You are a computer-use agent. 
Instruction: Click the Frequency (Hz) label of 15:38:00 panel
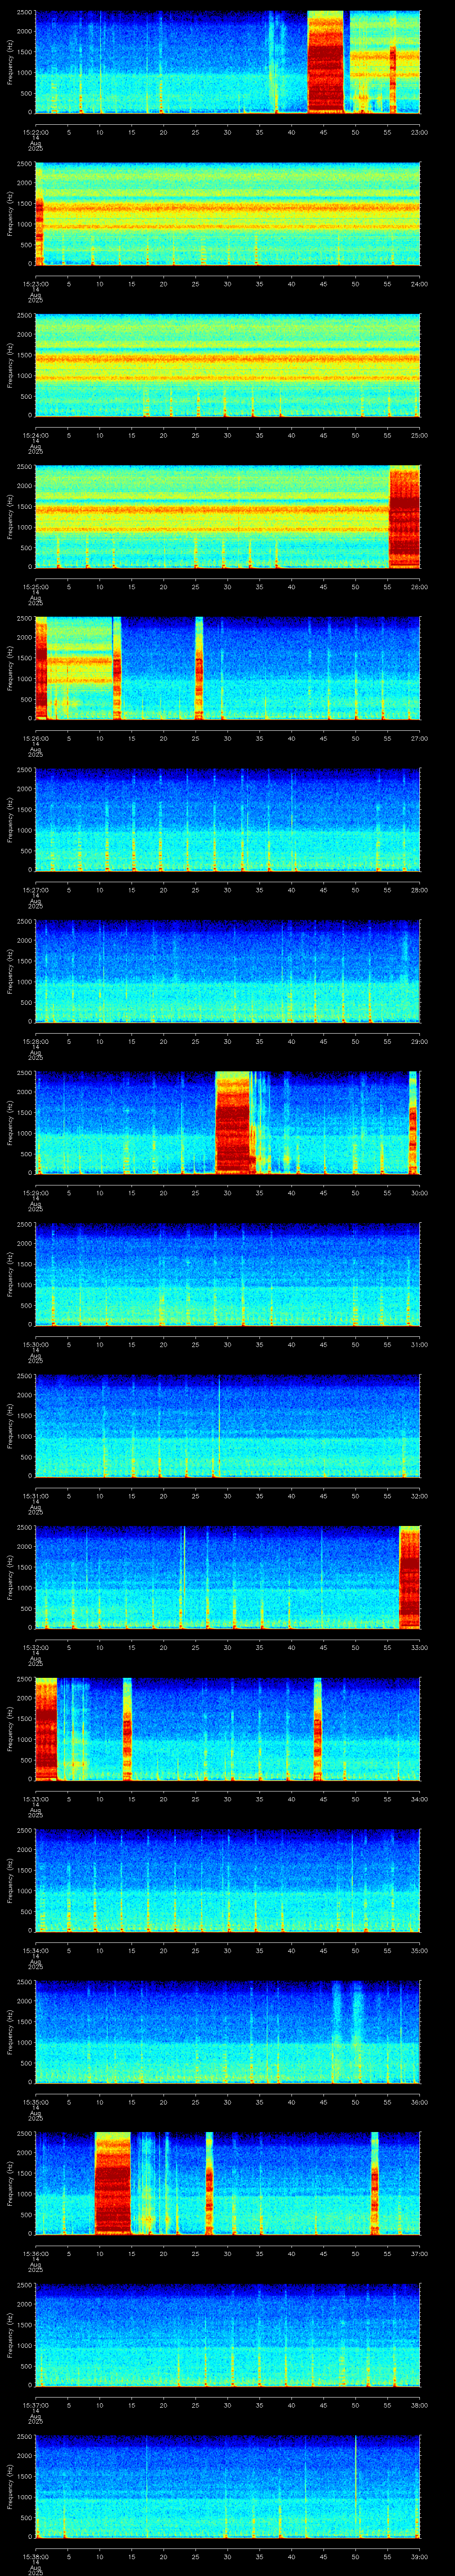click(x=10, y=2486)
